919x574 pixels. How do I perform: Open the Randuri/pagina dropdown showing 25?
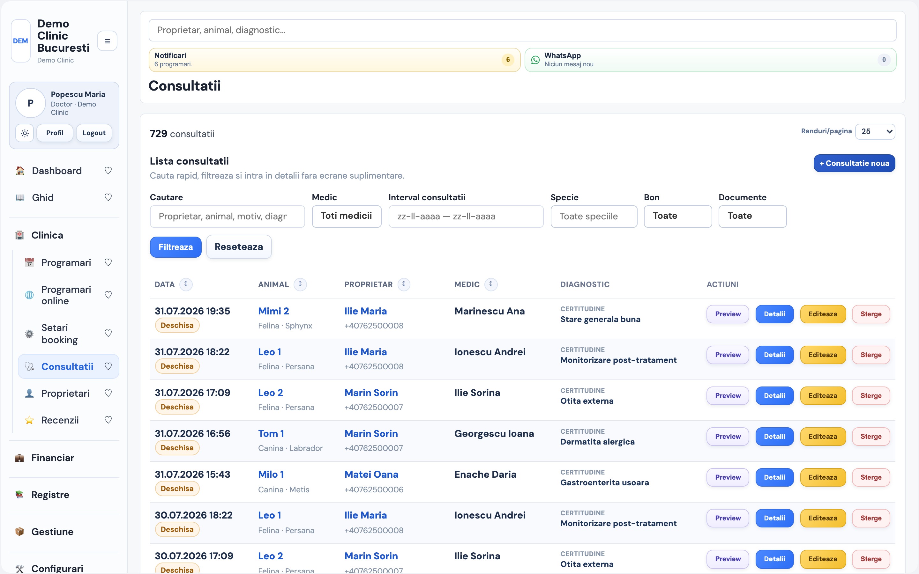click(875, 131)
